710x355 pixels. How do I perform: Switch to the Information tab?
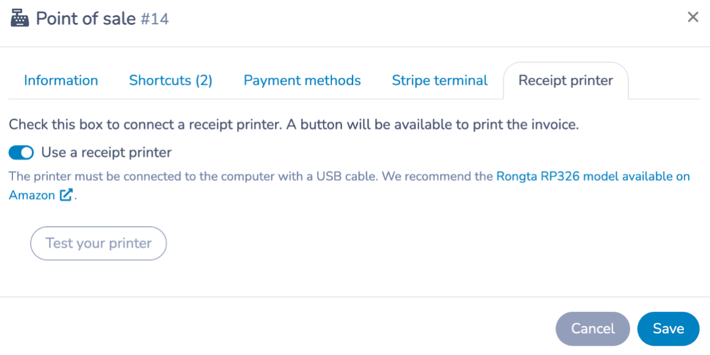(61, 80)
